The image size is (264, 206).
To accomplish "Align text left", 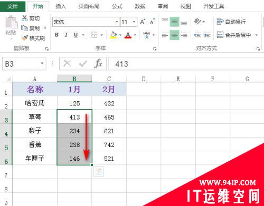I will (165, 35).
